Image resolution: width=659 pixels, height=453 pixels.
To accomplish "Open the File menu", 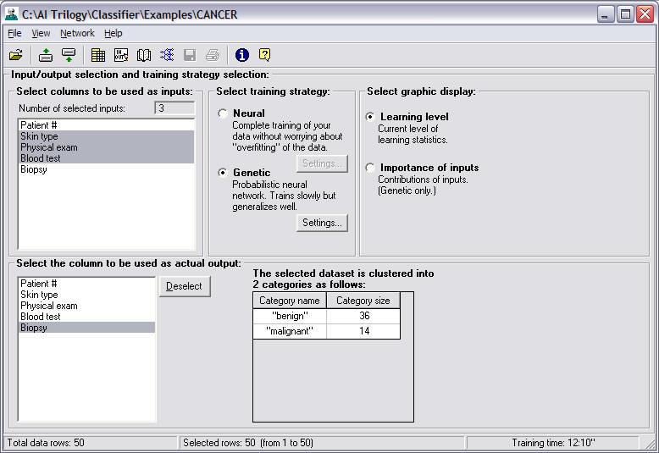I will (14, 33).
